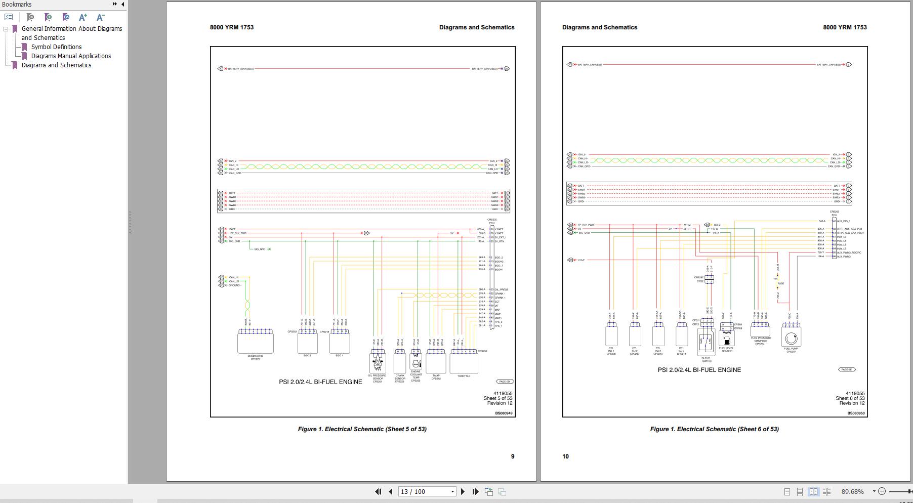
Task: Increase bookmark font size
Action: [83, 17]
